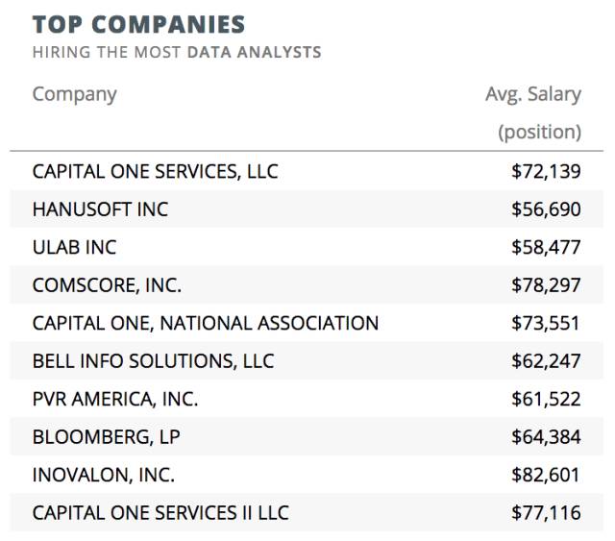
Task: Open Bell Info Solutions, LLC
Action: click(x=153, y=361)
